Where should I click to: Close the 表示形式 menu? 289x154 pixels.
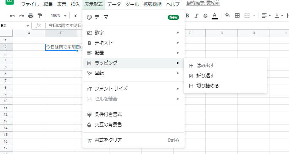coord(93,4)
